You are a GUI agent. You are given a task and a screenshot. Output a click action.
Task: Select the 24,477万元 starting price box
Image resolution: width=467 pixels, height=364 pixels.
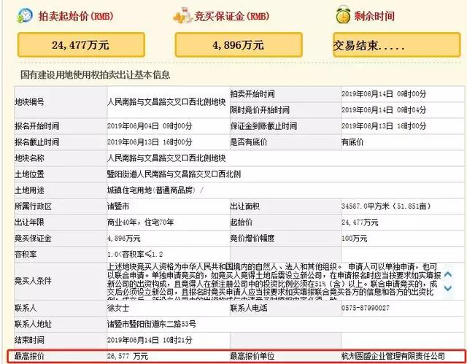[x=81, y=44]
